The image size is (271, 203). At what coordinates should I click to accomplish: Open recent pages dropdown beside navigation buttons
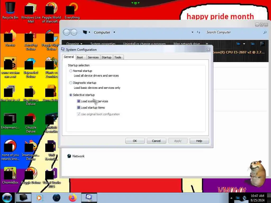(79, 32)
